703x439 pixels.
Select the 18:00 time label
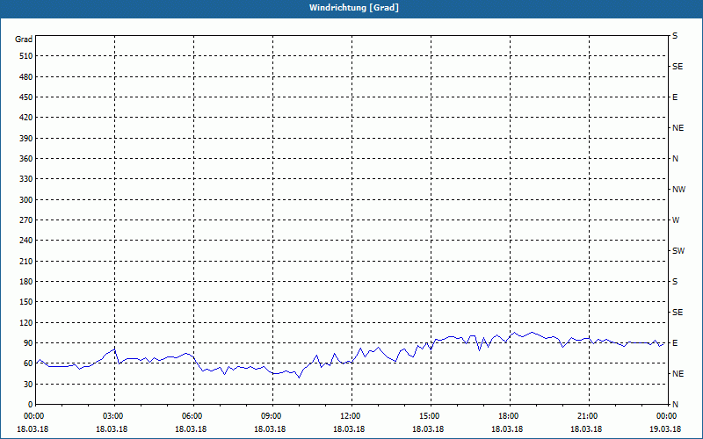[x=510, y=416]
